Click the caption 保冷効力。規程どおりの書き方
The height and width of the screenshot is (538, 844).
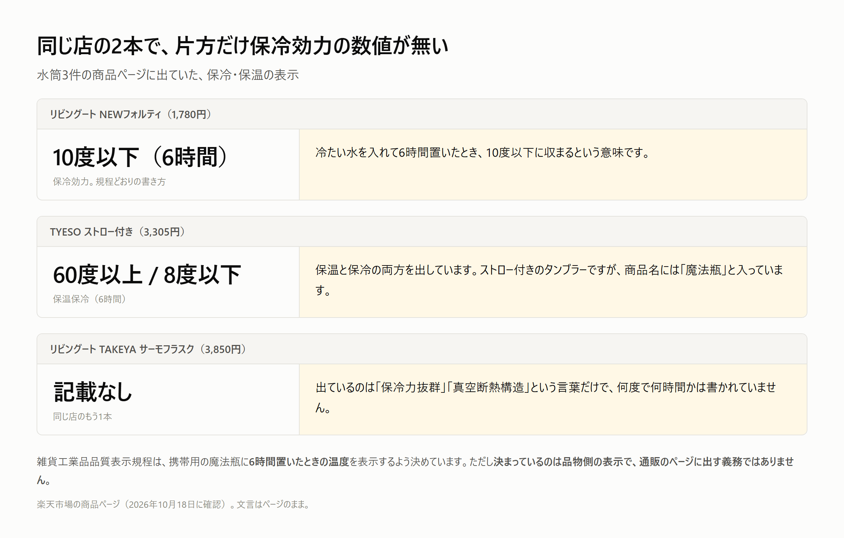[x=109, y=181]
